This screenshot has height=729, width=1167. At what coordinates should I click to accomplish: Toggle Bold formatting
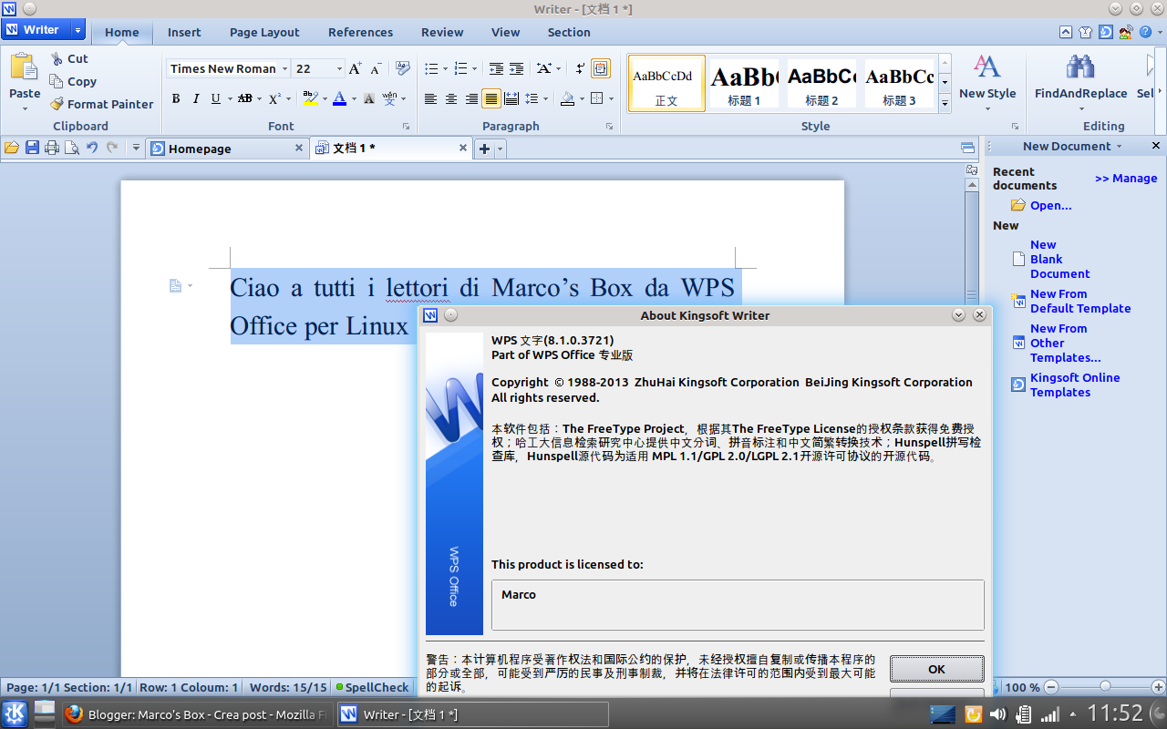(x=176, y=98)
